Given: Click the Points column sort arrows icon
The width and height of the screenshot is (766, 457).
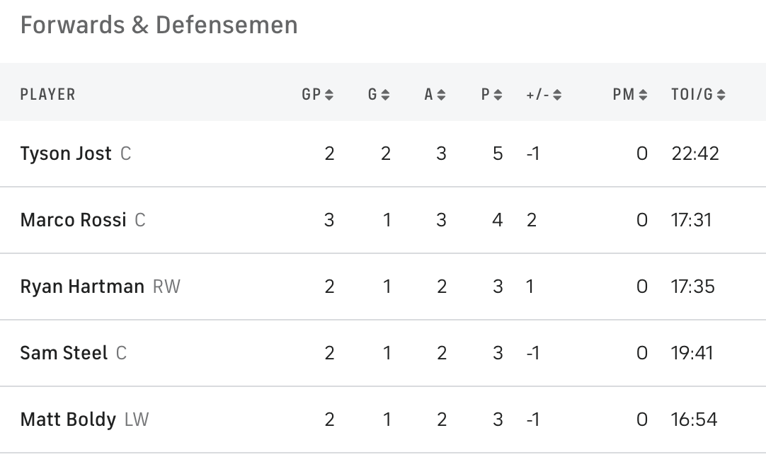Looking at the screenshot, I should pos(498,95).
